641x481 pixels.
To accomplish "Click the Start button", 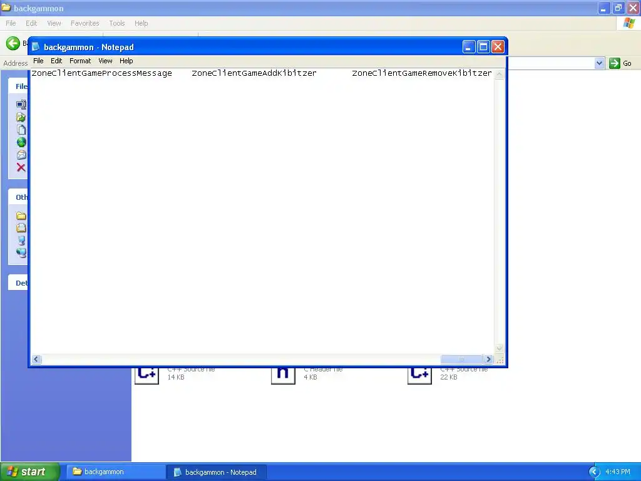I will 30,472.
